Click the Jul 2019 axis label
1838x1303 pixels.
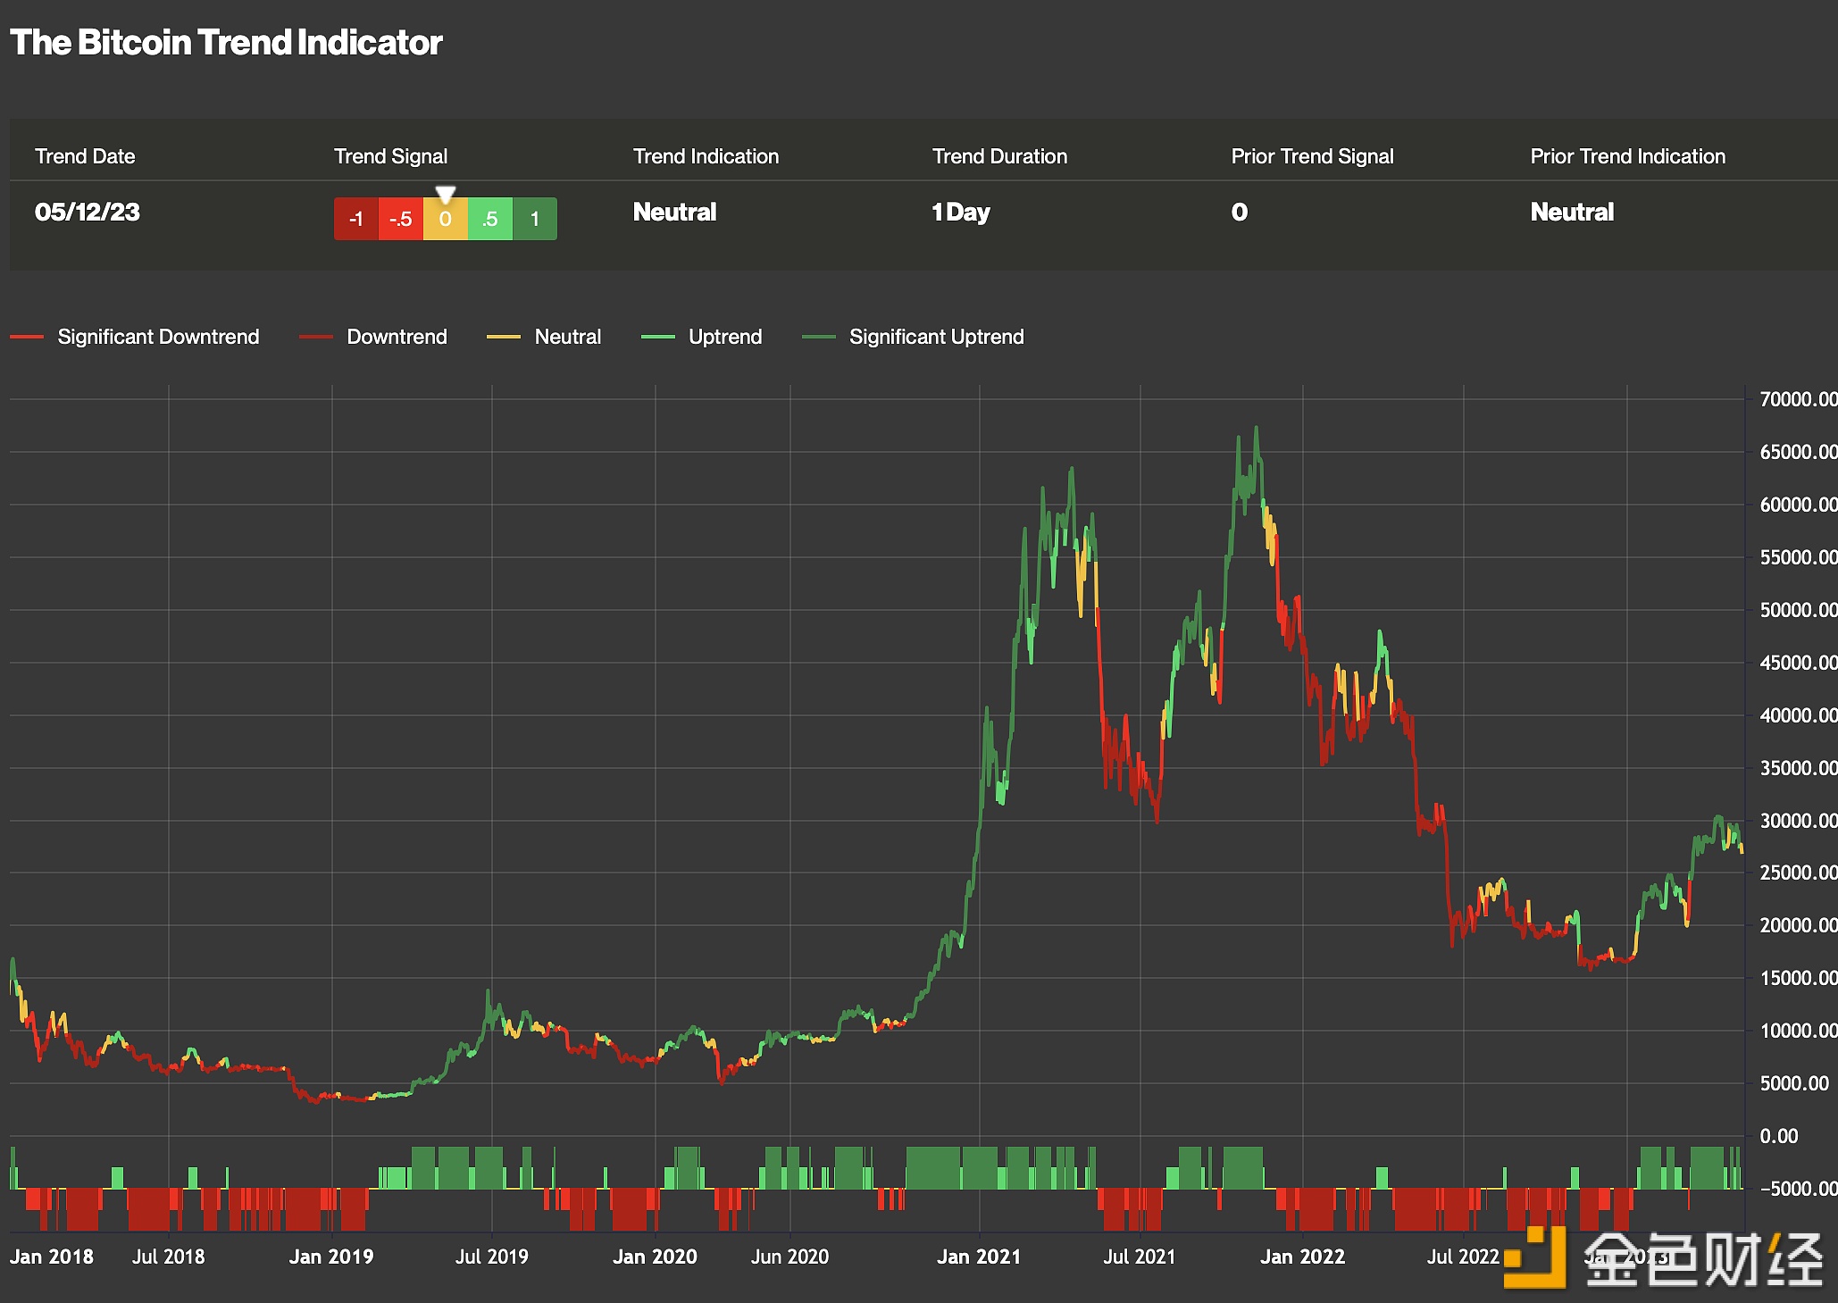pyautogui.click(x=491, y=1257)
